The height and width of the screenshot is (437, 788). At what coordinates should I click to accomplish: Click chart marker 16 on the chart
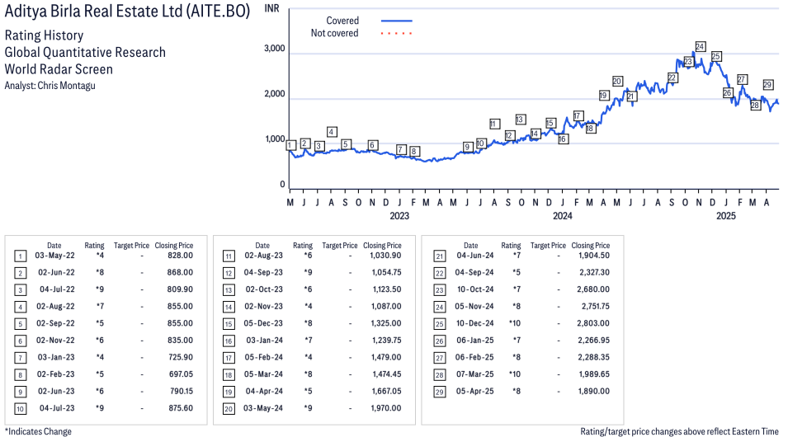click(x=564, y=139)
